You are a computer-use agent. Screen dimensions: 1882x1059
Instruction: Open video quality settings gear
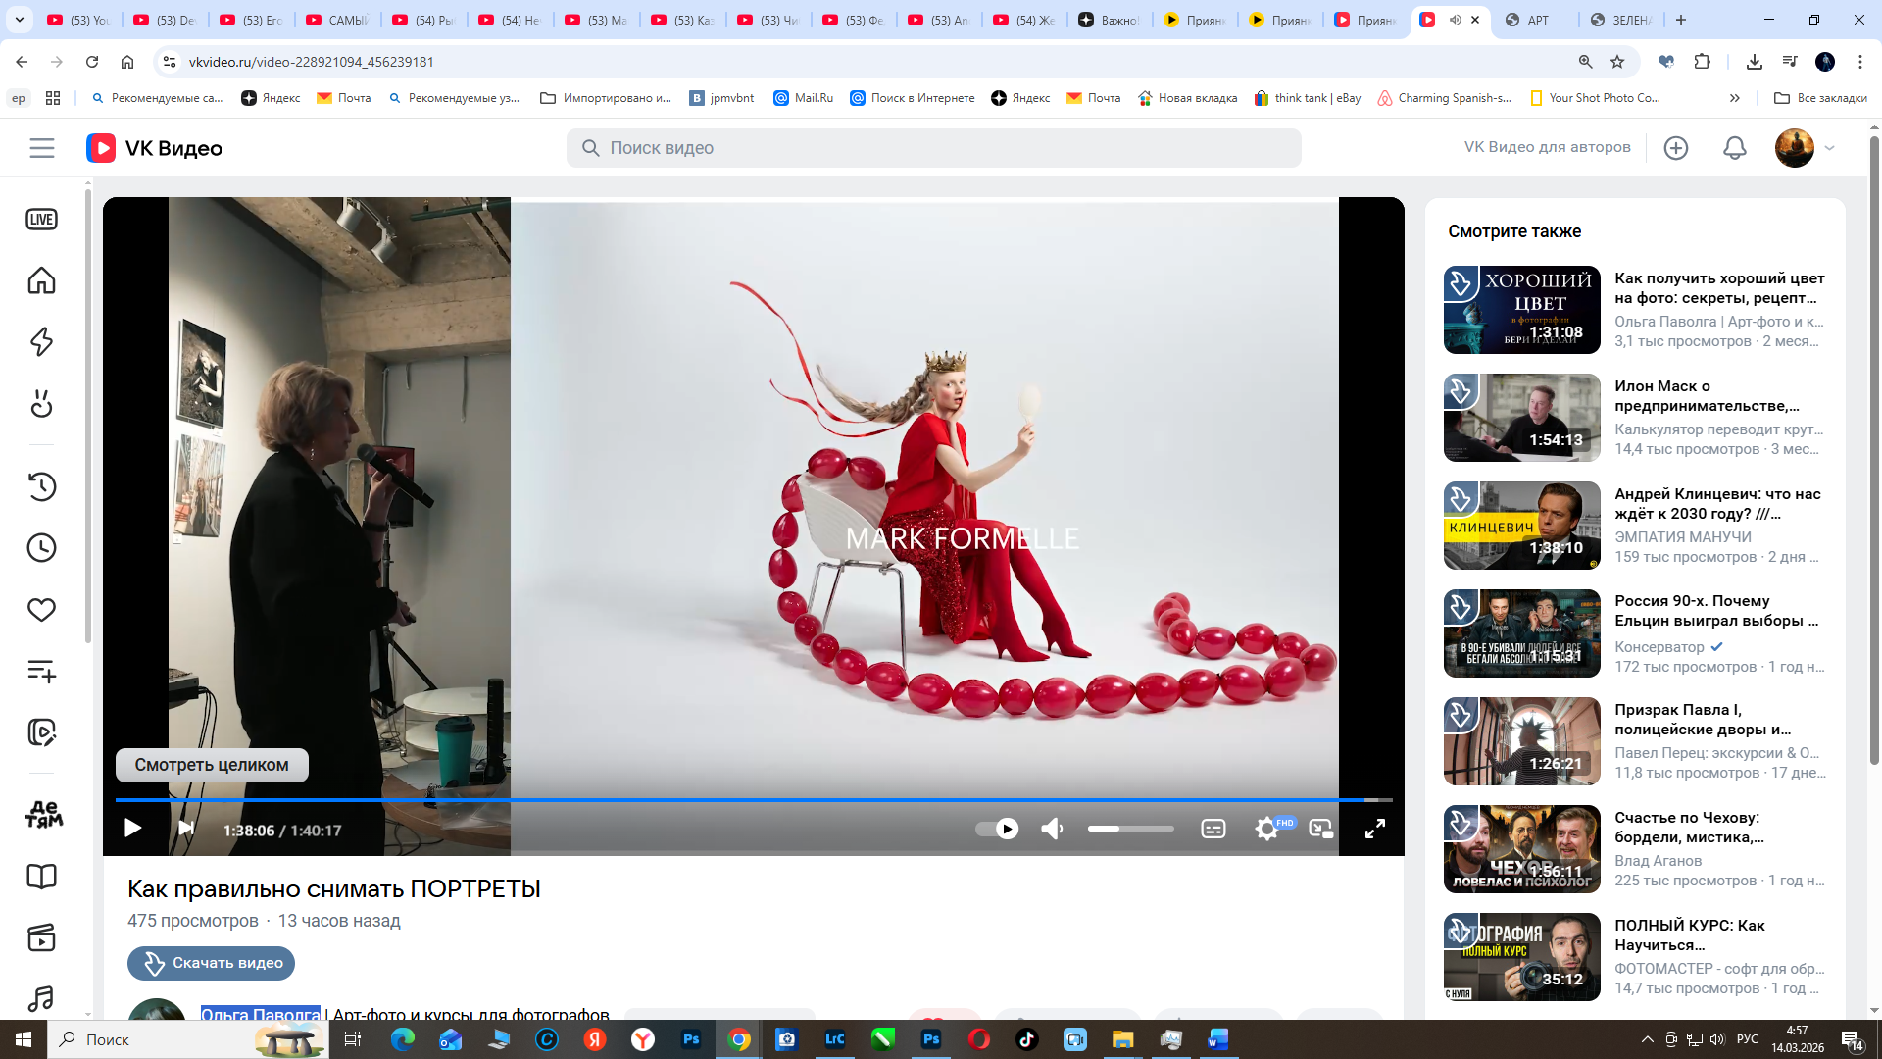tap(1266, 830)
